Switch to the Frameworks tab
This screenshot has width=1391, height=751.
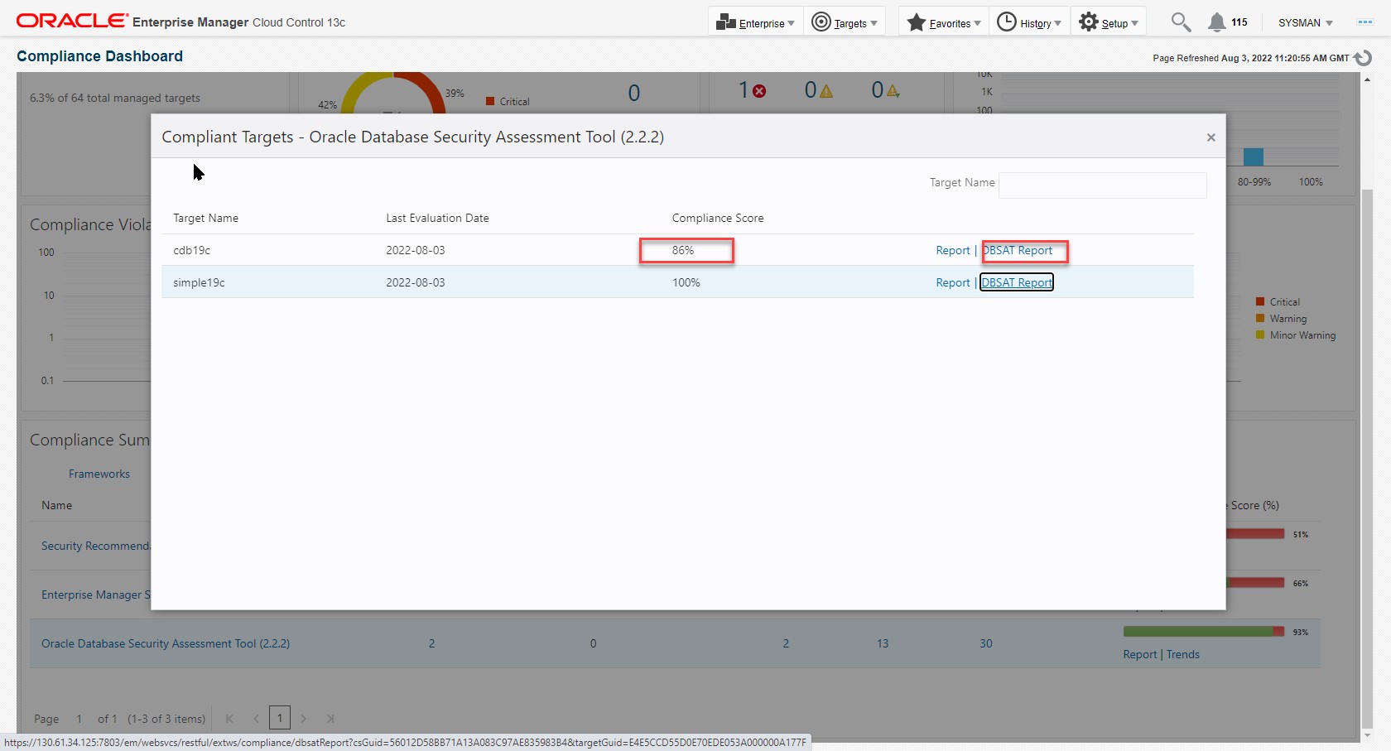click(x=99, y=474)
